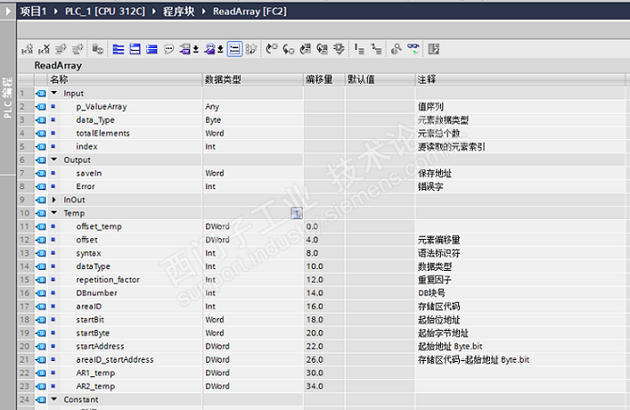630x410 pixels.
Task: Click the 名称 column header
Action: click(125, 80)
